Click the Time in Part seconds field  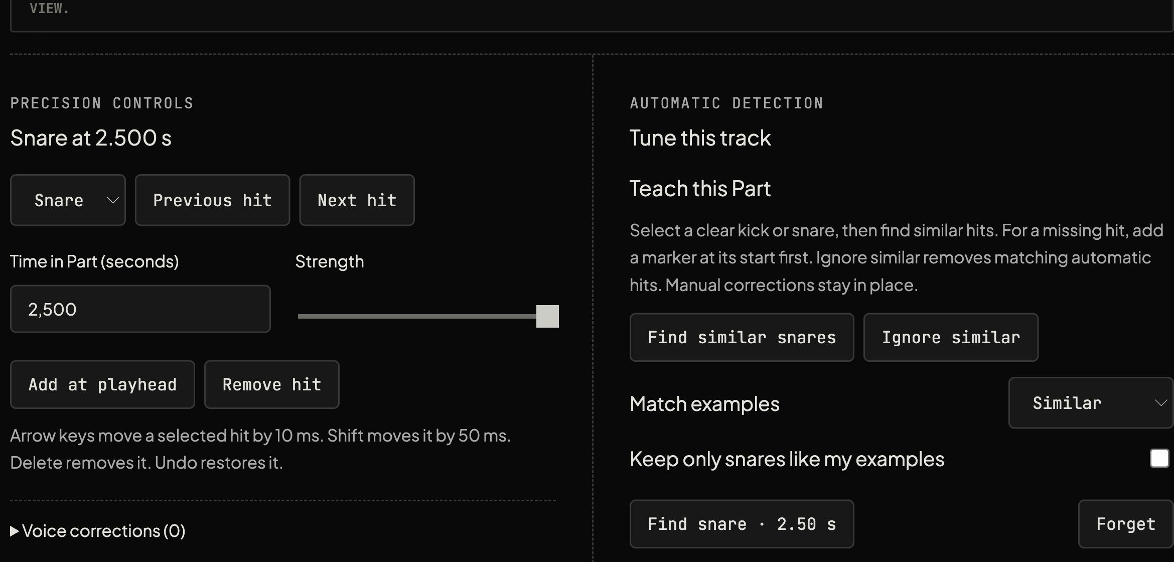(x=140, y=309)
